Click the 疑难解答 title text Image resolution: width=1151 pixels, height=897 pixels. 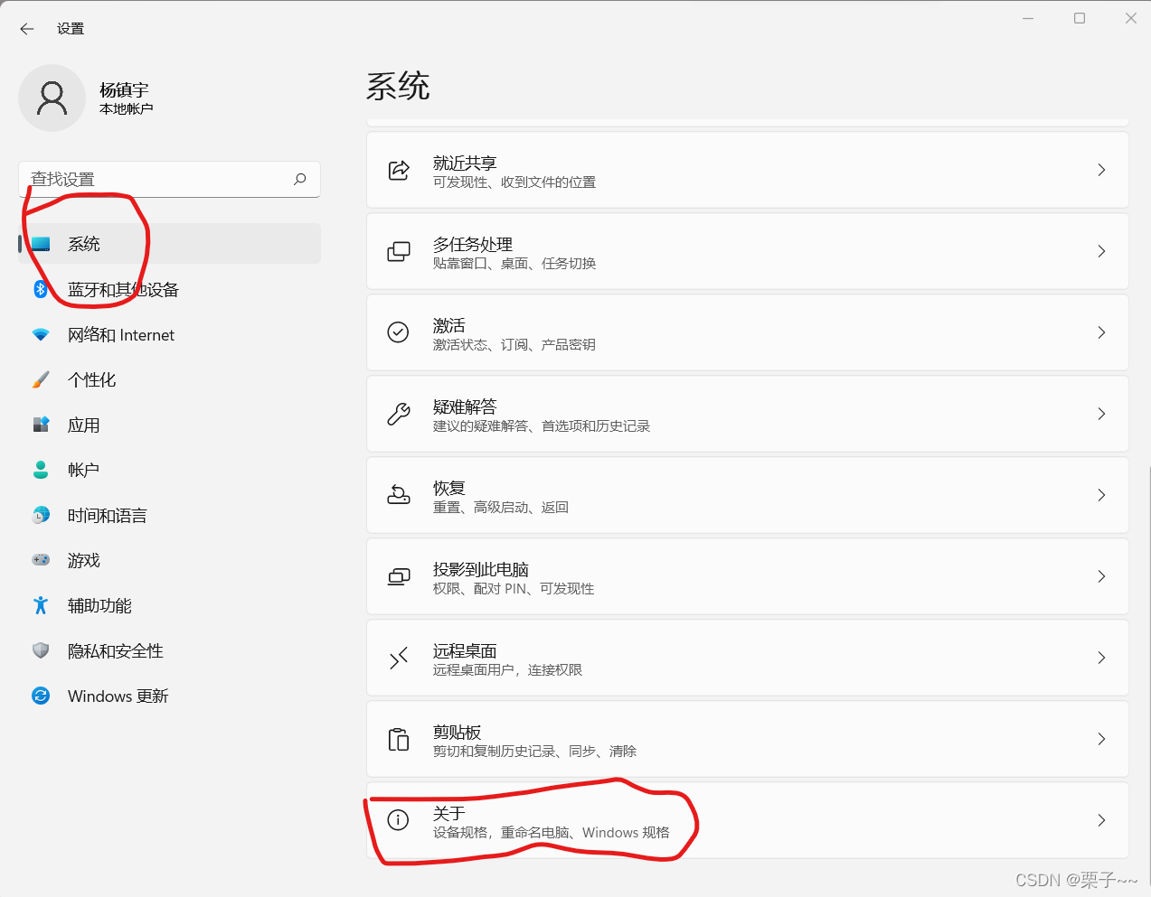465,406
